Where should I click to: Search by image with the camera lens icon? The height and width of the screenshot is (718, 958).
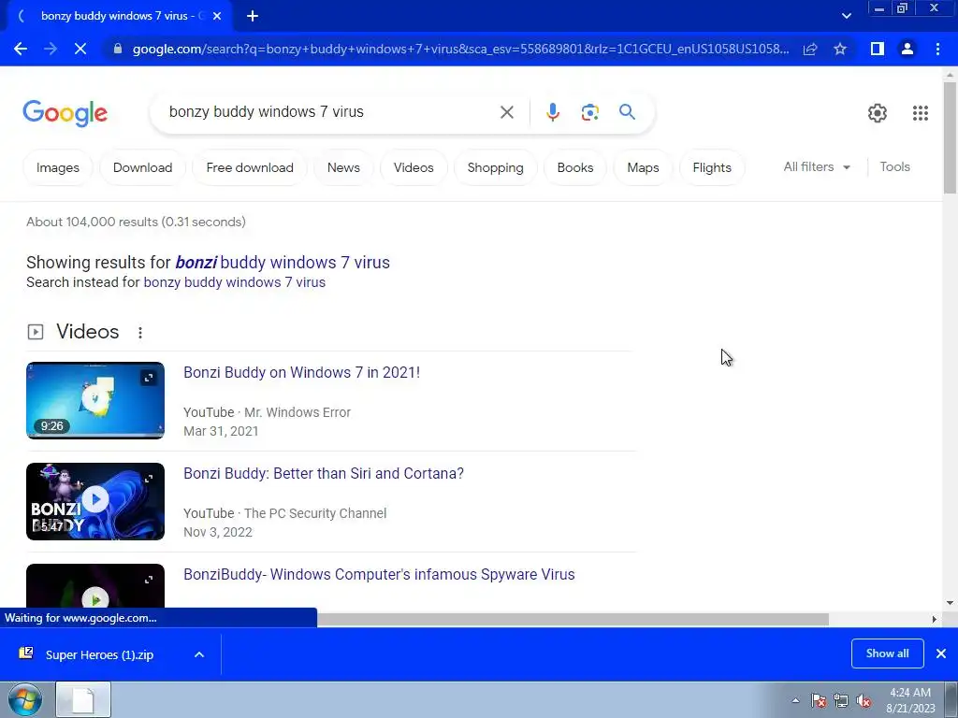589,112
